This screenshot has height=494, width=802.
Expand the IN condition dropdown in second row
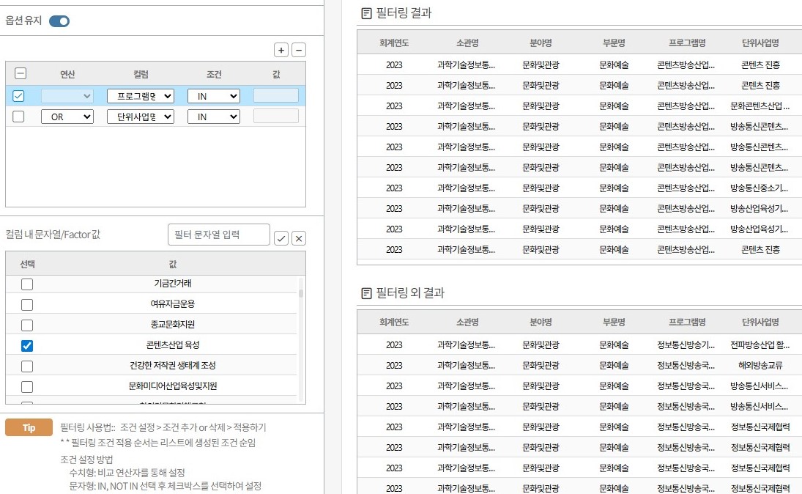click(214, 117)
